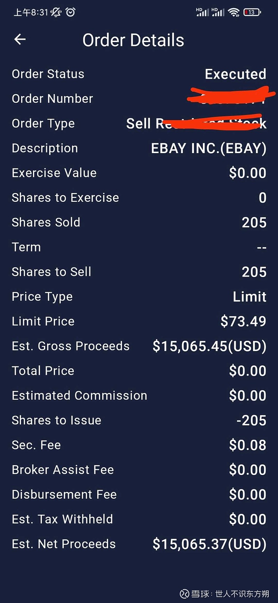Tap the alarm clock status icon
The image size is (278, 603).
(71, 13)
